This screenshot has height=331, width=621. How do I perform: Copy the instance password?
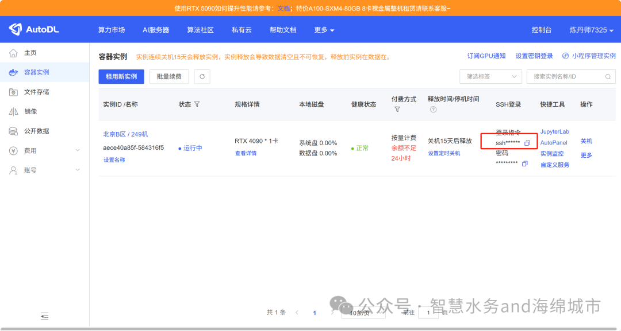pyautogui.click(x=524, y=163)
